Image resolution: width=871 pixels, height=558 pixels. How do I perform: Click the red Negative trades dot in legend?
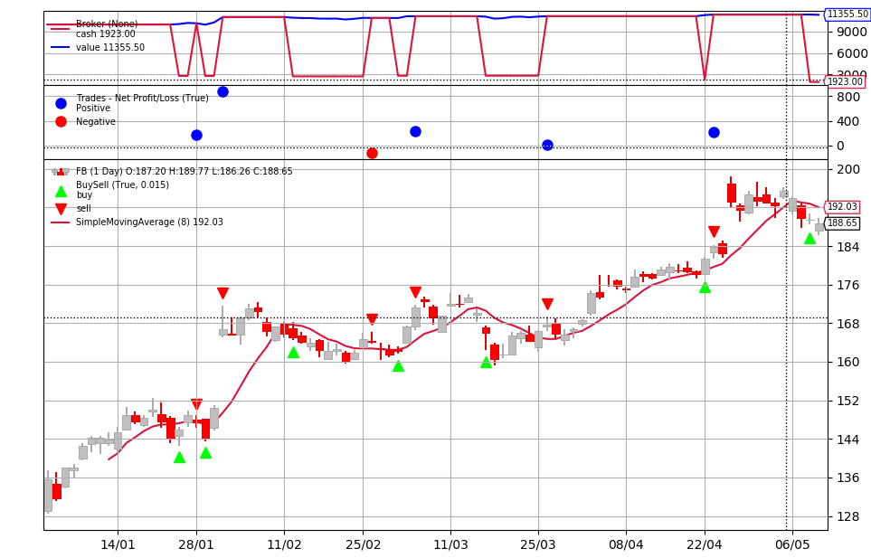[x=60, y=121]
